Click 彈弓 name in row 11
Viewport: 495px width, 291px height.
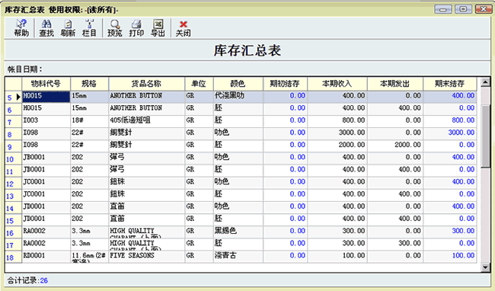coord(146,171)
